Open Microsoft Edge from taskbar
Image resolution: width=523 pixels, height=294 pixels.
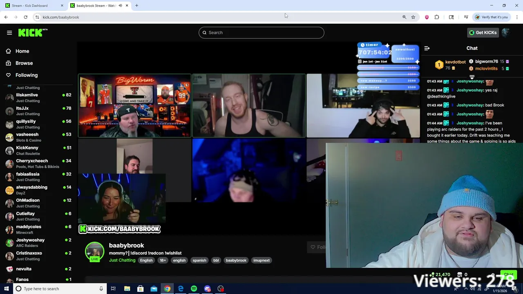pyautogui.click(x=181, y=289)
